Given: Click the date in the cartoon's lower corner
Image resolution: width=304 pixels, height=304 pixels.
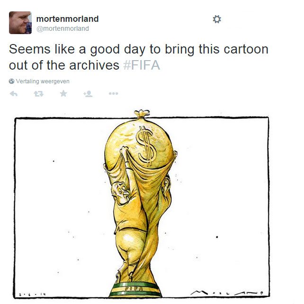Looking at the screenshot, I should tap(32, 295).
